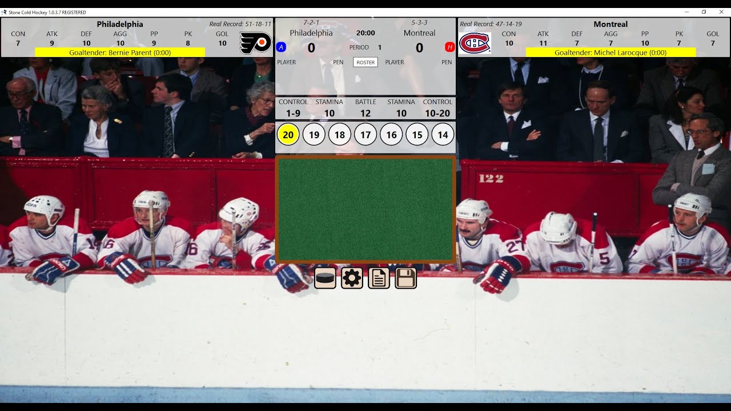This screenshot has height=411, width=731.
Task: Click Real Record: 51-18-11 text
Action: (x=240, y=24)
